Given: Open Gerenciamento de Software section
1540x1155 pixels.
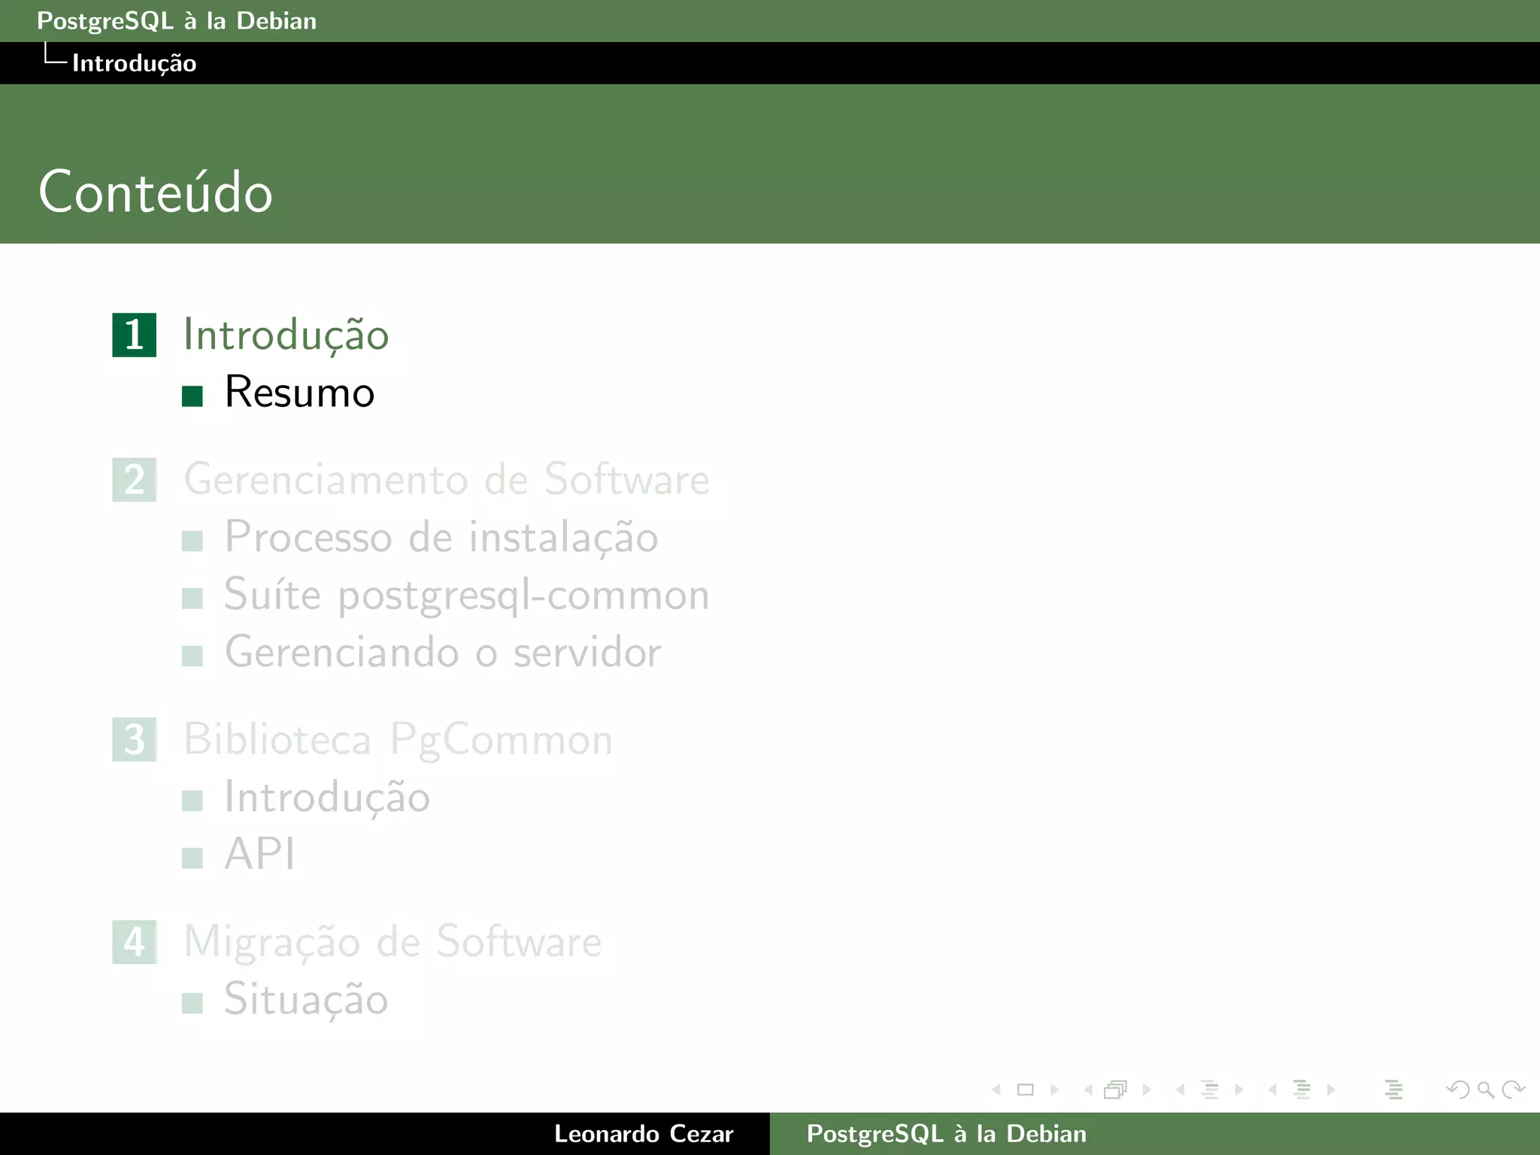Looking at the screenshot, I should (x=447, y=480).
